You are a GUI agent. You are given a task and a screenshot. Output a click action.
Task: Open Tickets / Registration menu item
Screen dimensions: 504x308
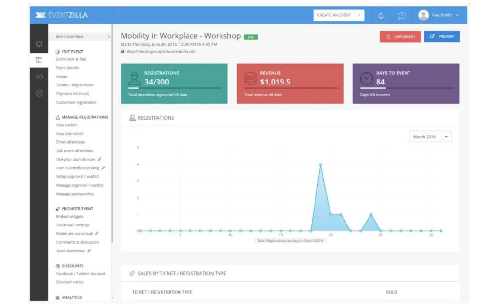(74, 85)
